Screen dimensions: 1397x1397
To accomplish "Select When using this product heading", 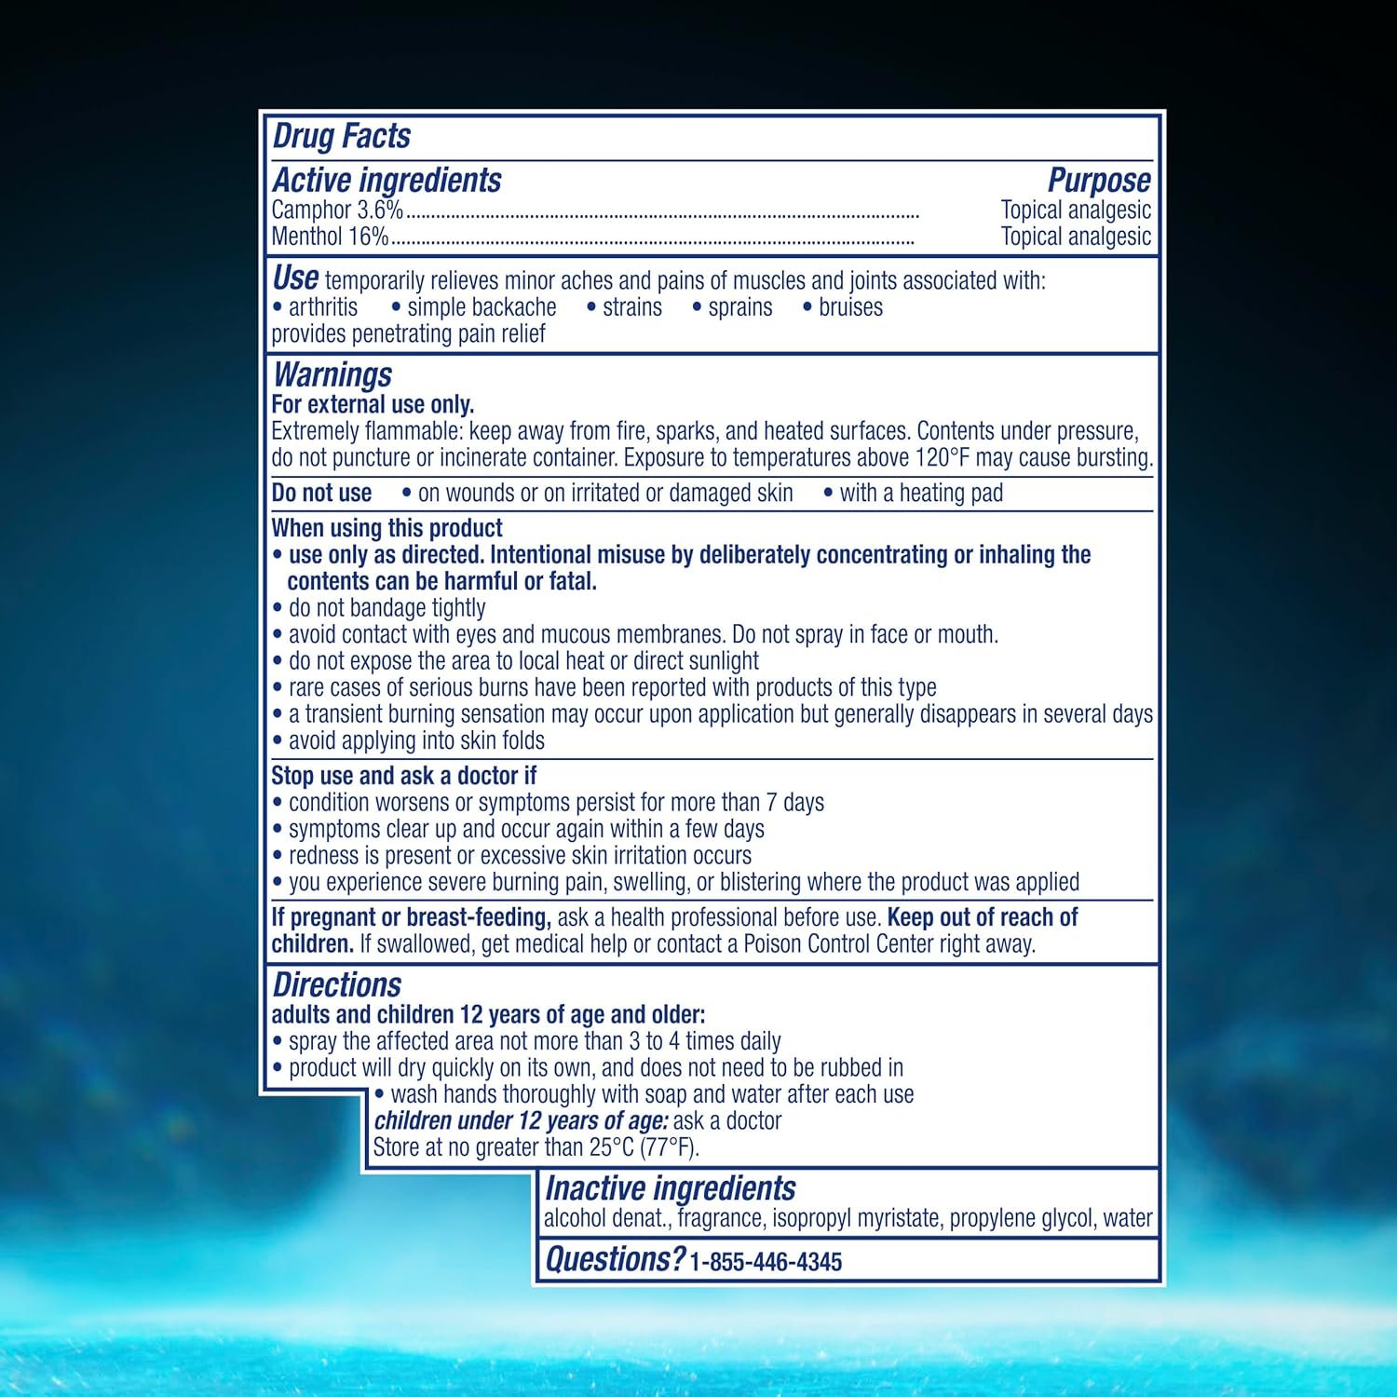I will 387,528.
